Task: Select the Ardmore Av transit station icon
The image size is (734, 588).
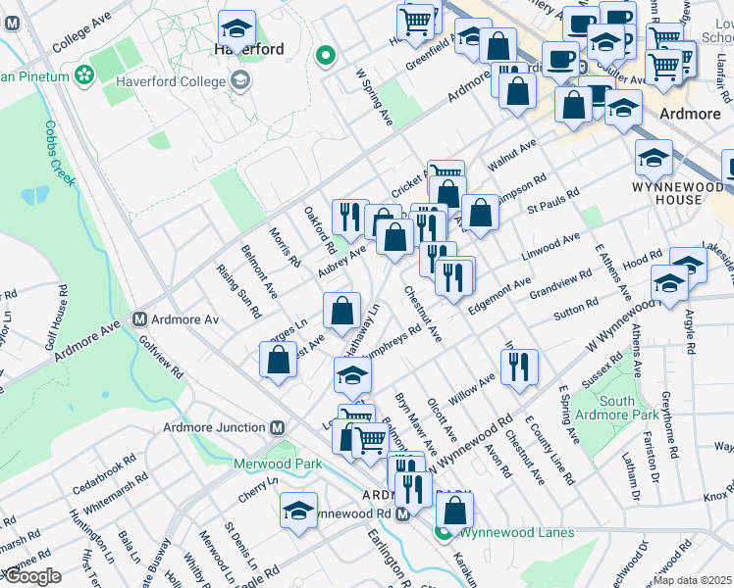Action: click(x=140, y=319)
